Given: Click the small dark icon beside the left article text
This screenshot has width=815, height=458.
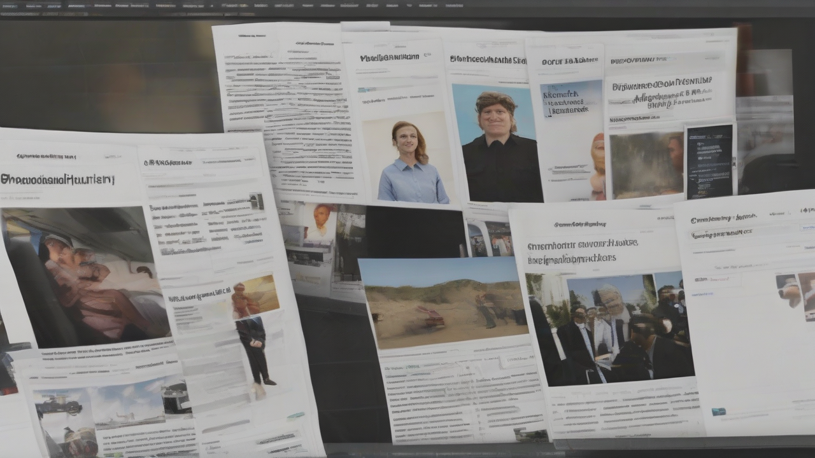Looking at the screenshot, I should click(256, 201).
